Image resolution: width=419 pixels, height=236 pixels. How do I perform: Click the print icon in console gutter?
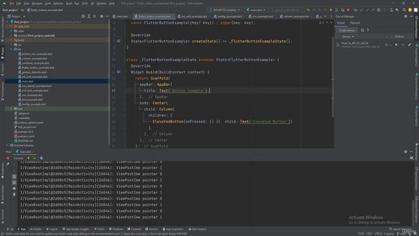coord(14,188)
